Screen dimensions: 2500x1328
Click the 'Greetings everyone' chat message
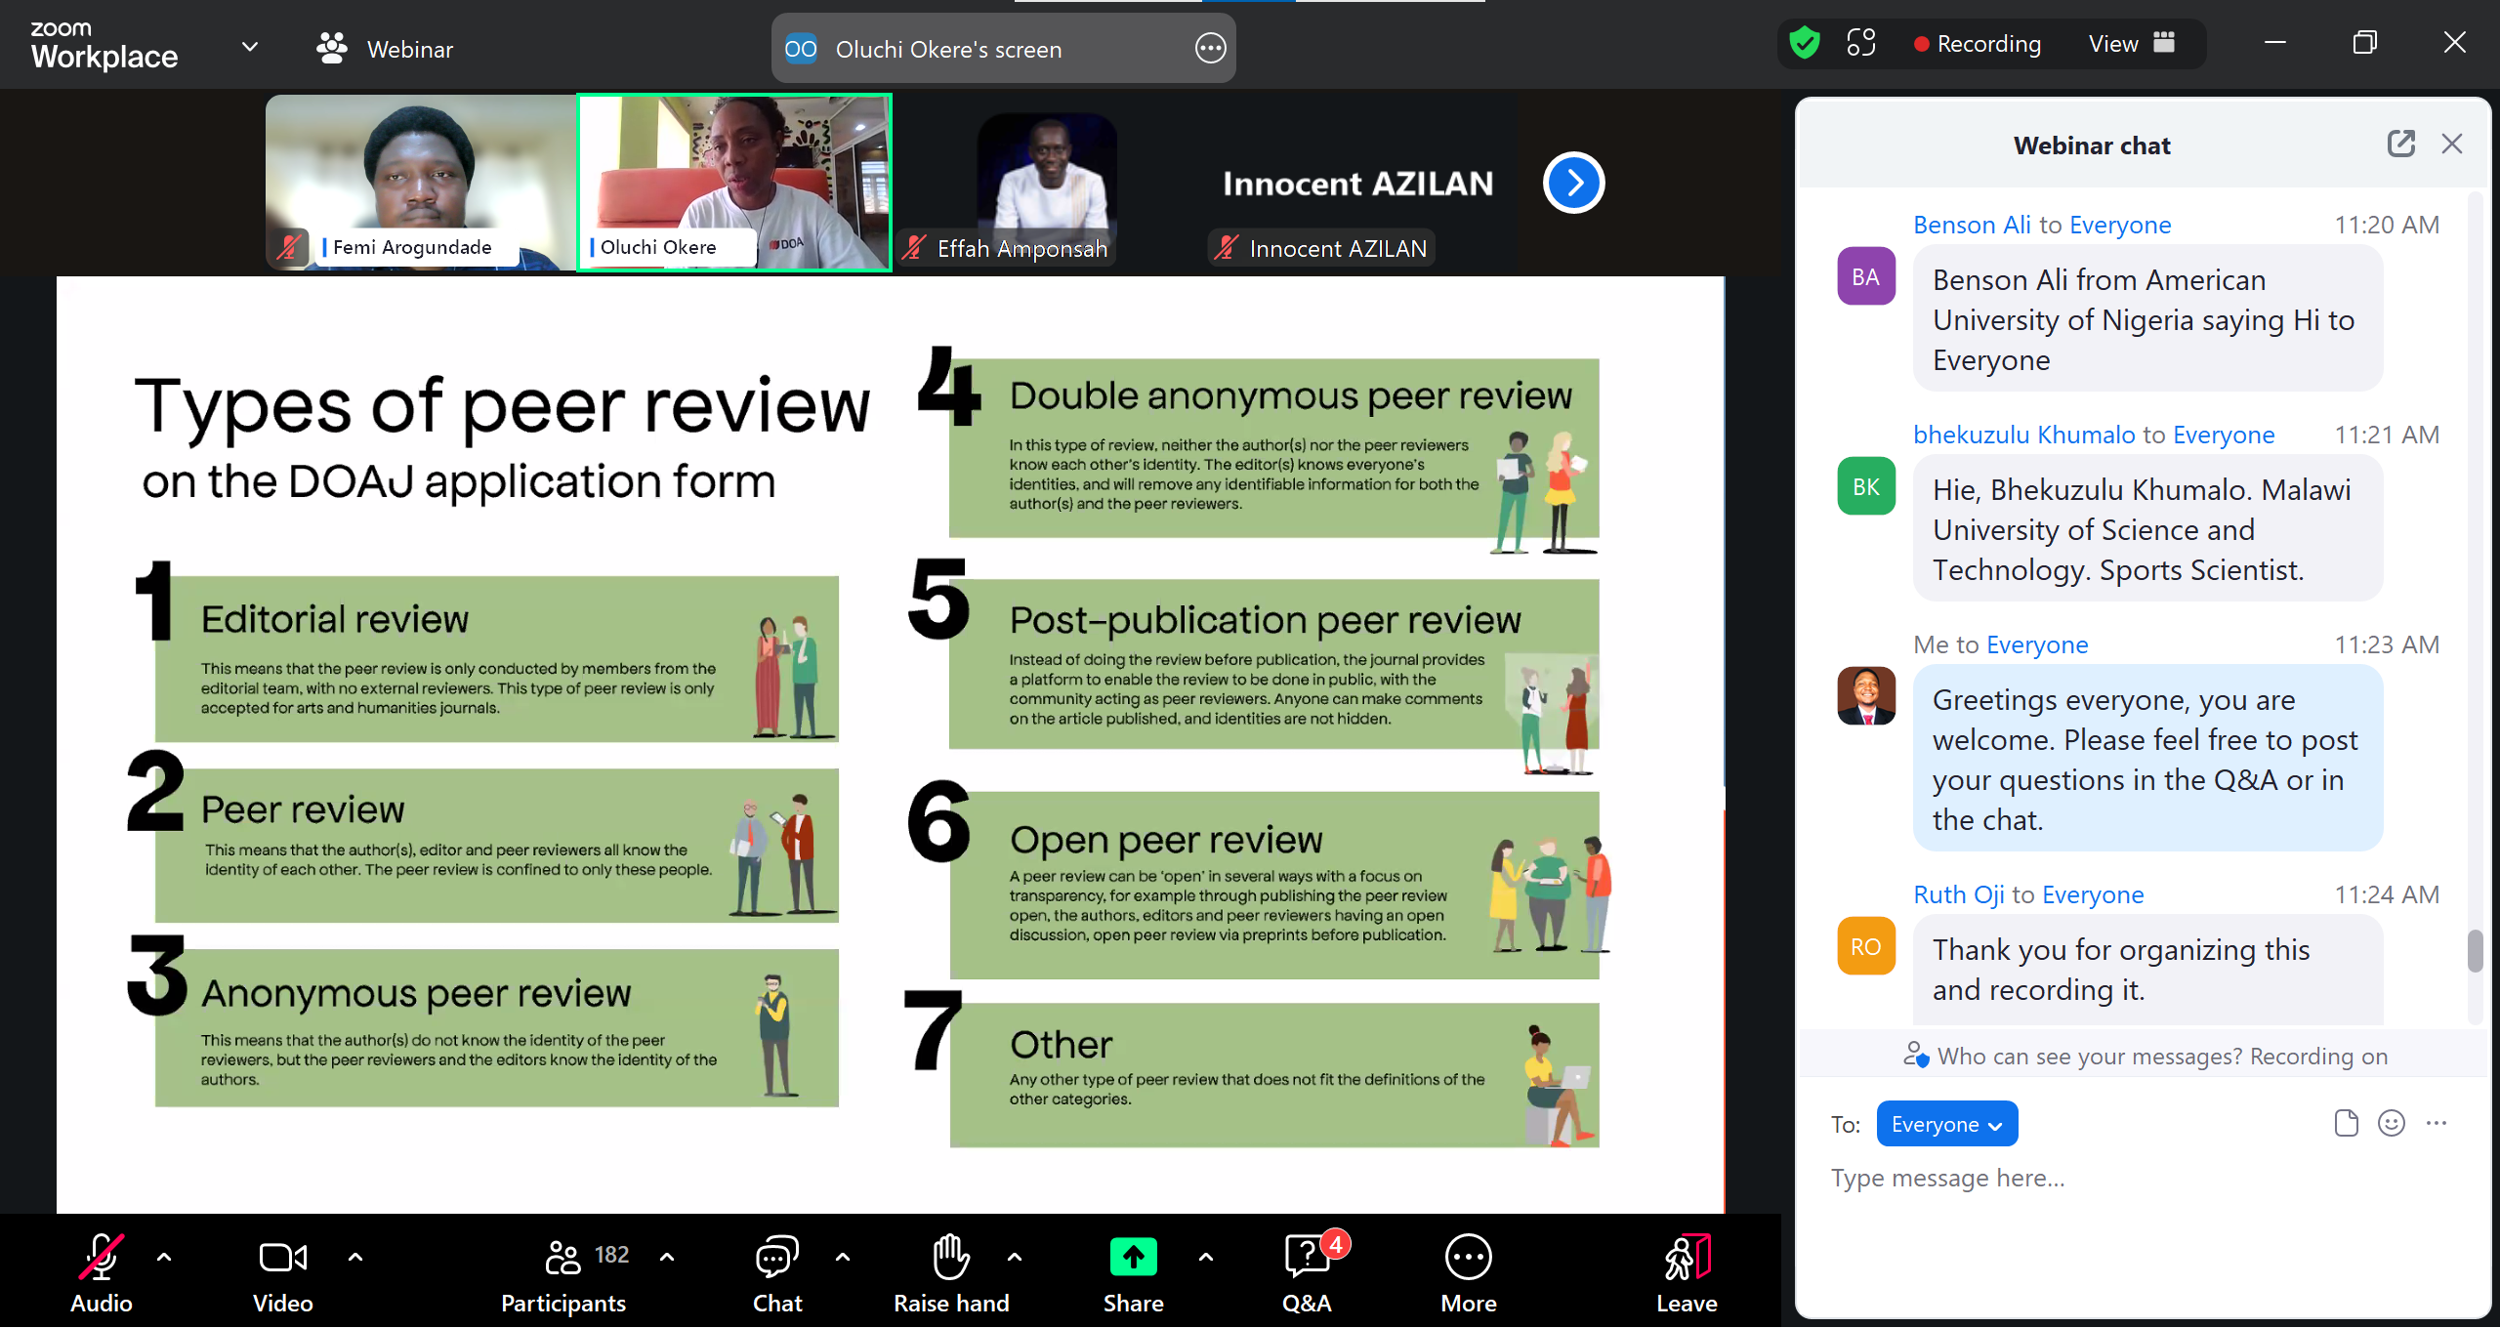[x=2147, y=759]
